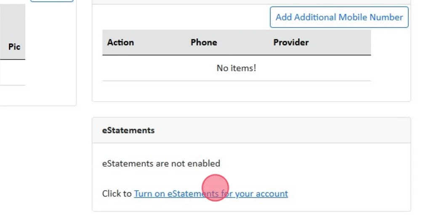Click the red circular cursor highlight
Viewport: 431px width, 218px height.
pyautogui.click(x=215, y=188)
